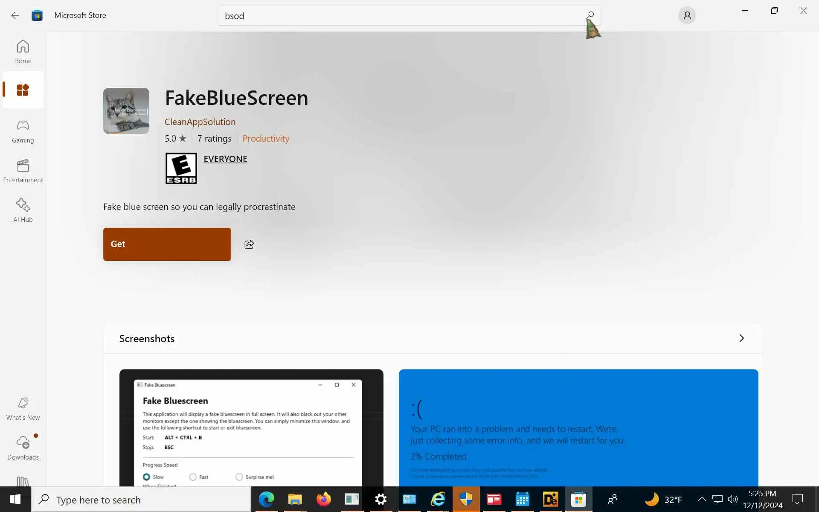819x512 pixels.
Task: Open the Productivity category link
Action: tap(265, 138)
